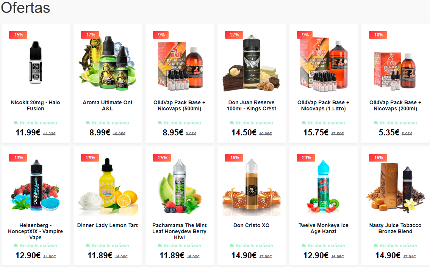Click the 14.90€ price of Don Cristo XO
The height and width of the screenshot is (267, 430).
point(244,256)
